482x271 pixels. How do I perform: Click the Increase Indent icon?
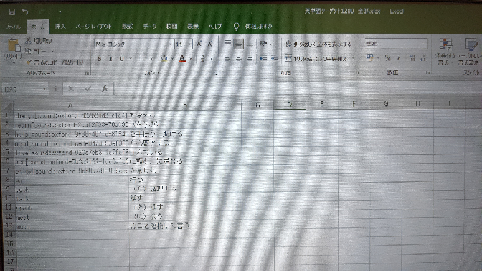point(274,58)
